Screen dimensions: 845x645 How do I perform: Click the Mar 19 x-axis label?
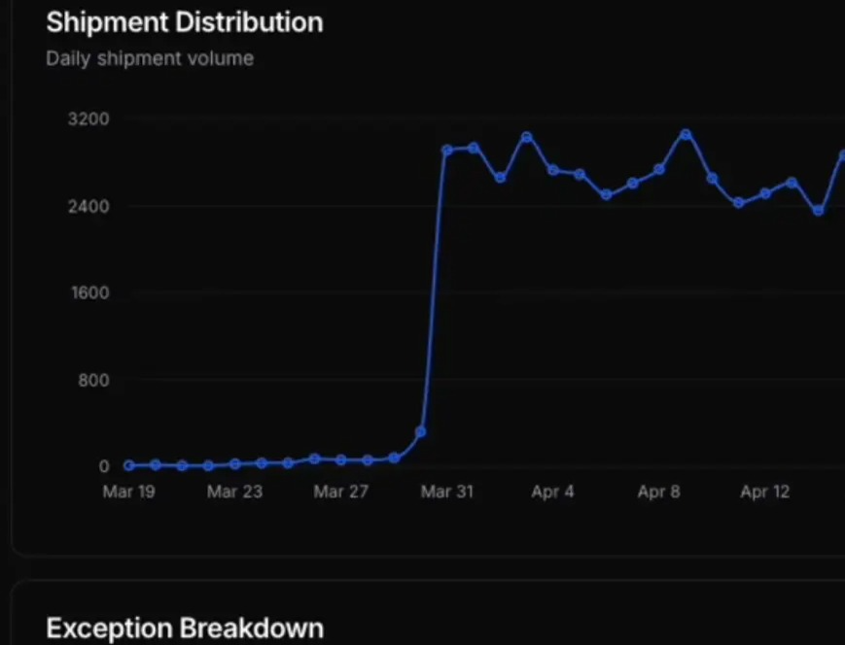click(128, 492)
